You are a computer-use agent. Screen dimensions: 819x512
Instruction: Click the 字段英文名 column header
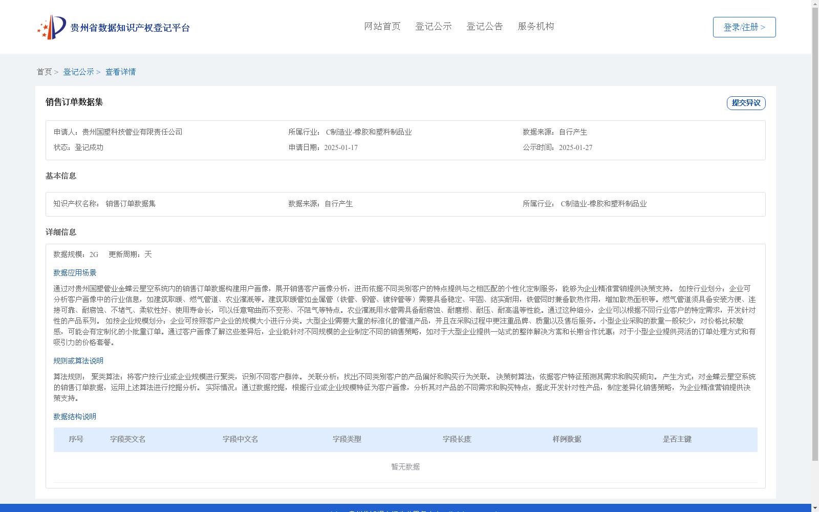click(x=128, y=439)
